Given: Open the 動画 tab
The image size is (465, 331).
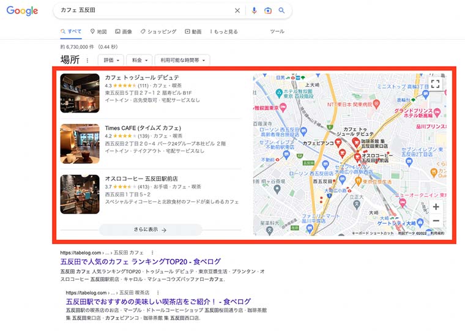Looking at the screenshot, I should 193,31.
